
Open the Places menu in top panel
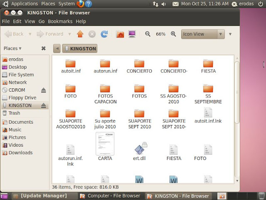[x=48, y=4]
